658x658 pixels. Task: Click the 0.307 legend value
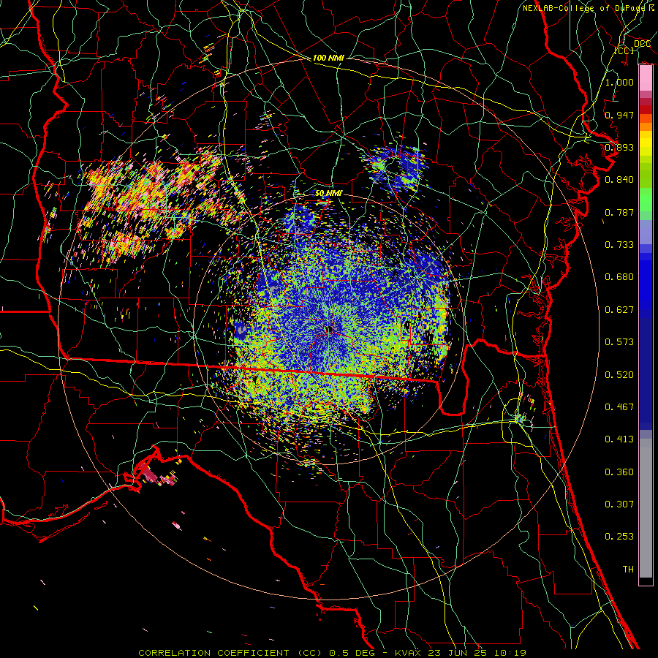tap(619, 504)
